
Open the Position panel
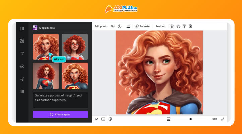tap(160, 26)
